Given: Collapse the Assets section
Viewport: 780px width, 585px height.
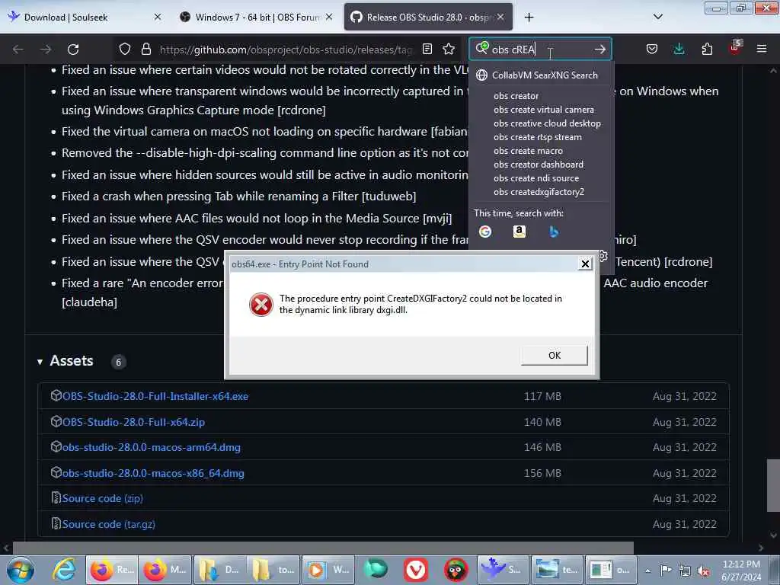Looking at the screenshot, I should 40,362.
